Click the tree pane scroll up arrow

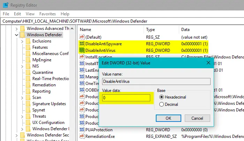(72, 29)
